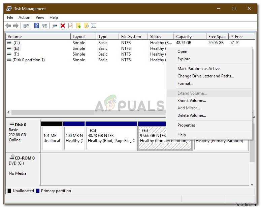The image size is (261, 208).
Task: Click the Back arrow toolbar icon
Action: [8, 26]
